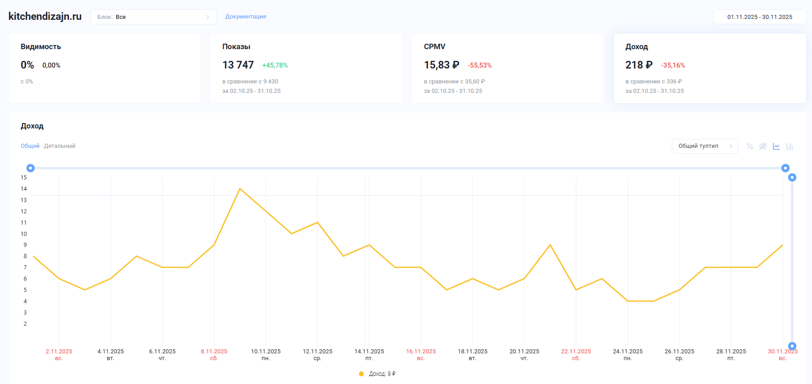Switch to the Детальный tab
This screenshot has width=812, height=384.
[59, 146]
